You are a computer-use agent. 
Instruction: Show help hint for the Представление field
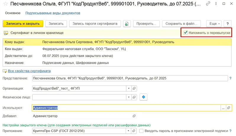230,78
